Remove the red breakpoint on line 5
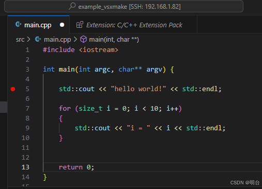This screenshot has height=189, width=262. [x=13, y=89]
